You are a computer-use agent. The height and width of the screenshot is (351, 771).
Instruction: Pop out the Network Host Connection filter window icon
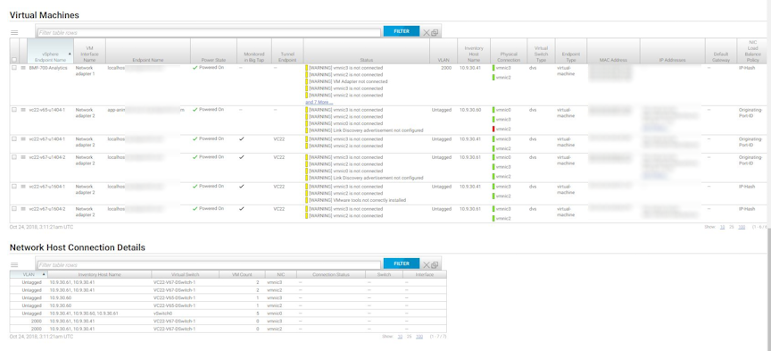pos(435,266)
